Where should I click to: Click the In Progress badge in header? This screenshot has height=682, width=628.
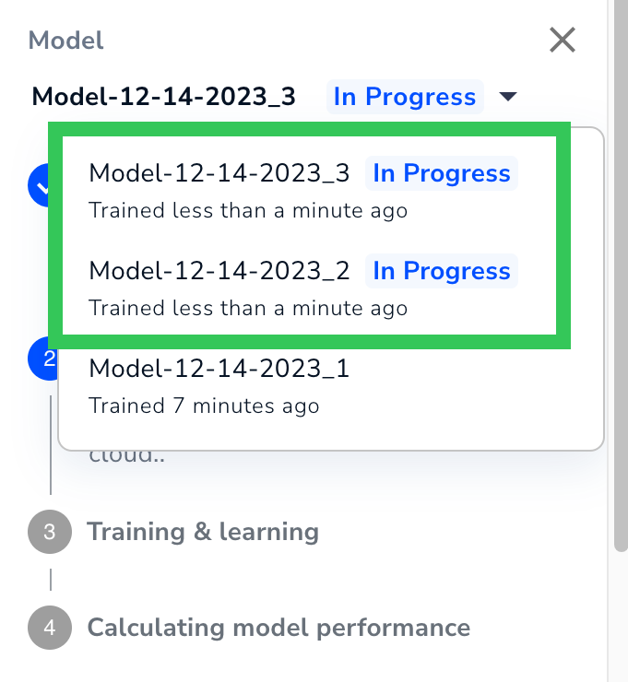pos(405,97)
